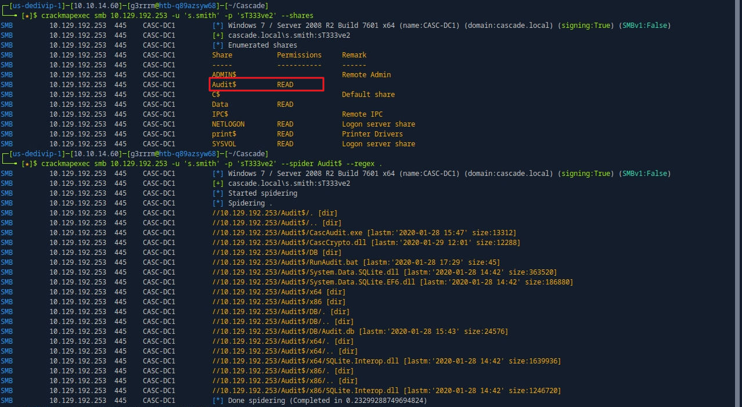Click the first crackmapexec --shares command line
This screenshot has height=407, width=742.
tap(176, 16)
